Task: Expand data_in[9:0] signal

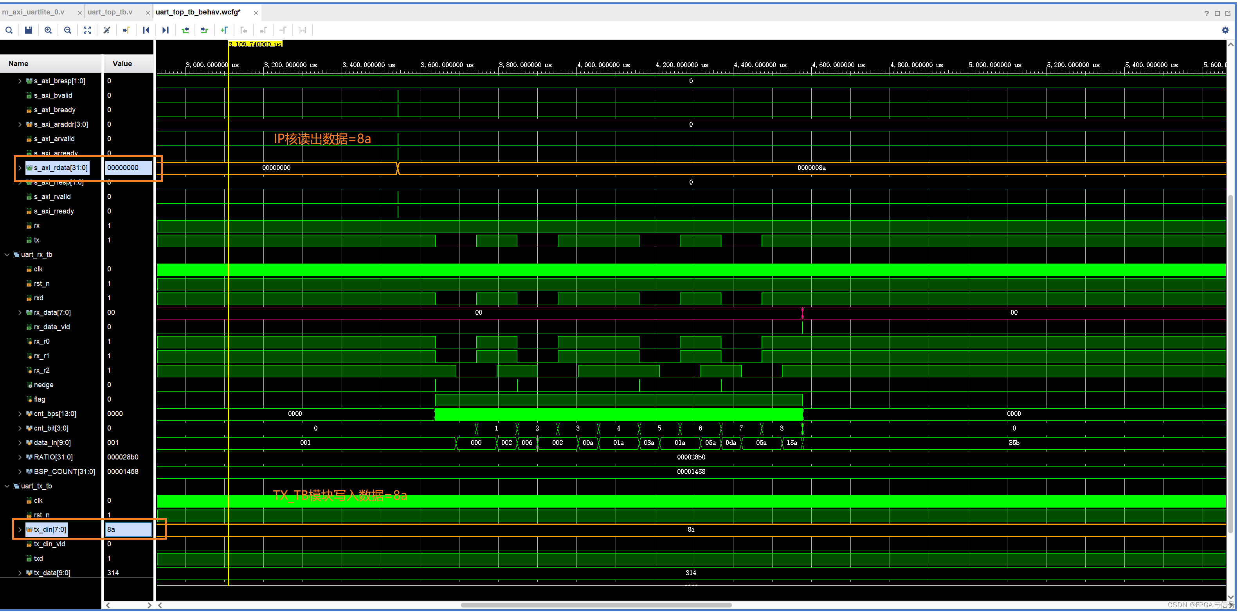Action: coord(20,443)
